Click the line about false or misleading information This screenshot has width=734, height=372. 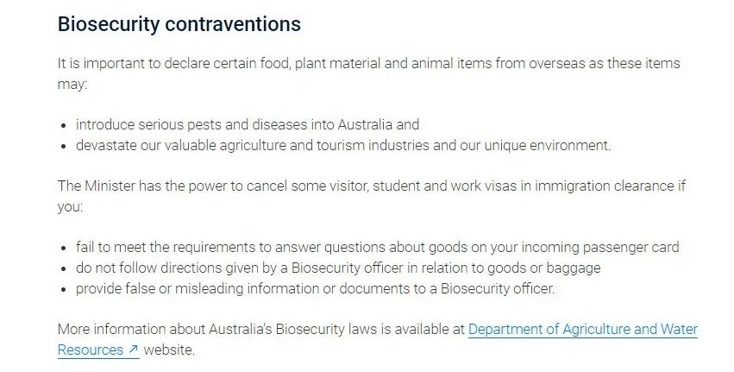315,288
